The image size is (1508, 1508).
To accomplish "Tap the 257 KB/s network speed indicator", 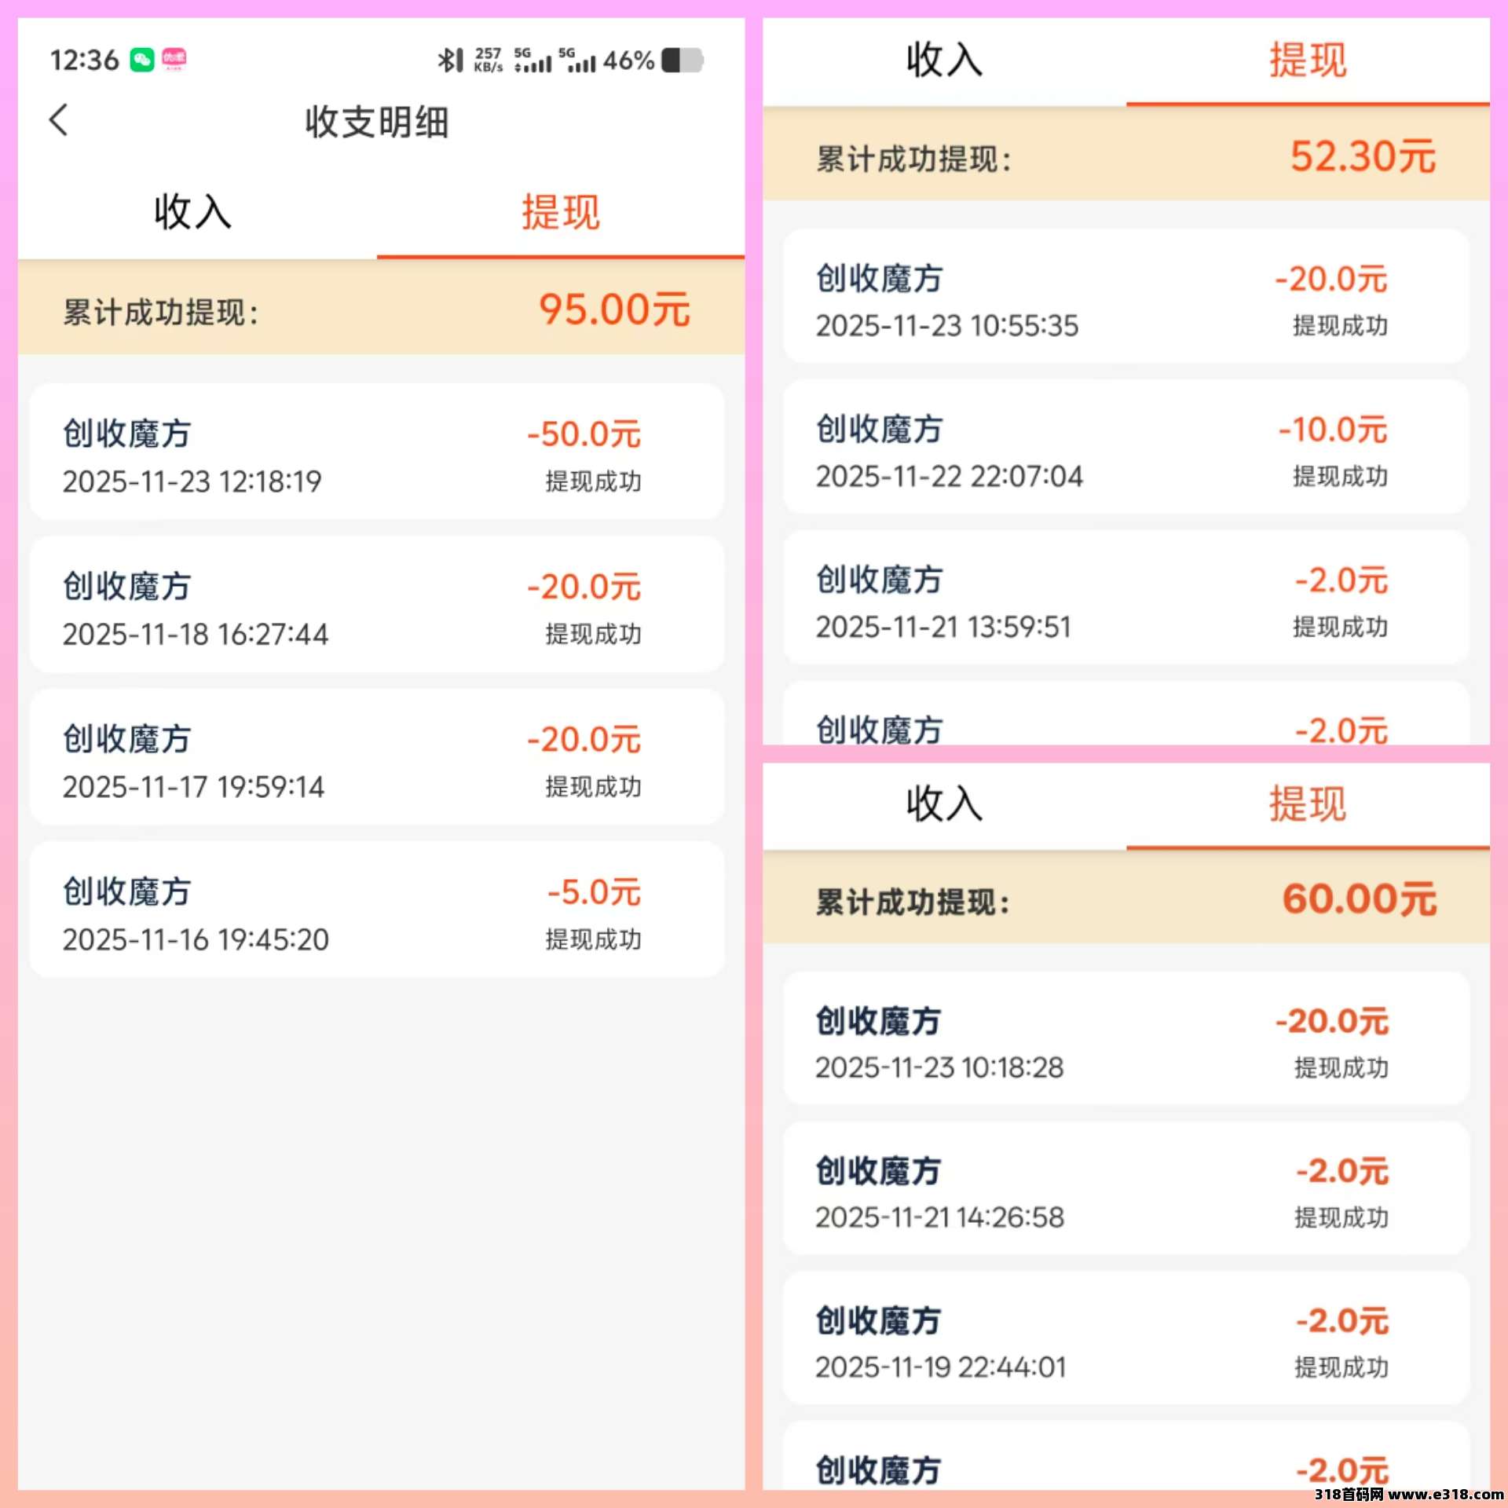I will point(489,60).
